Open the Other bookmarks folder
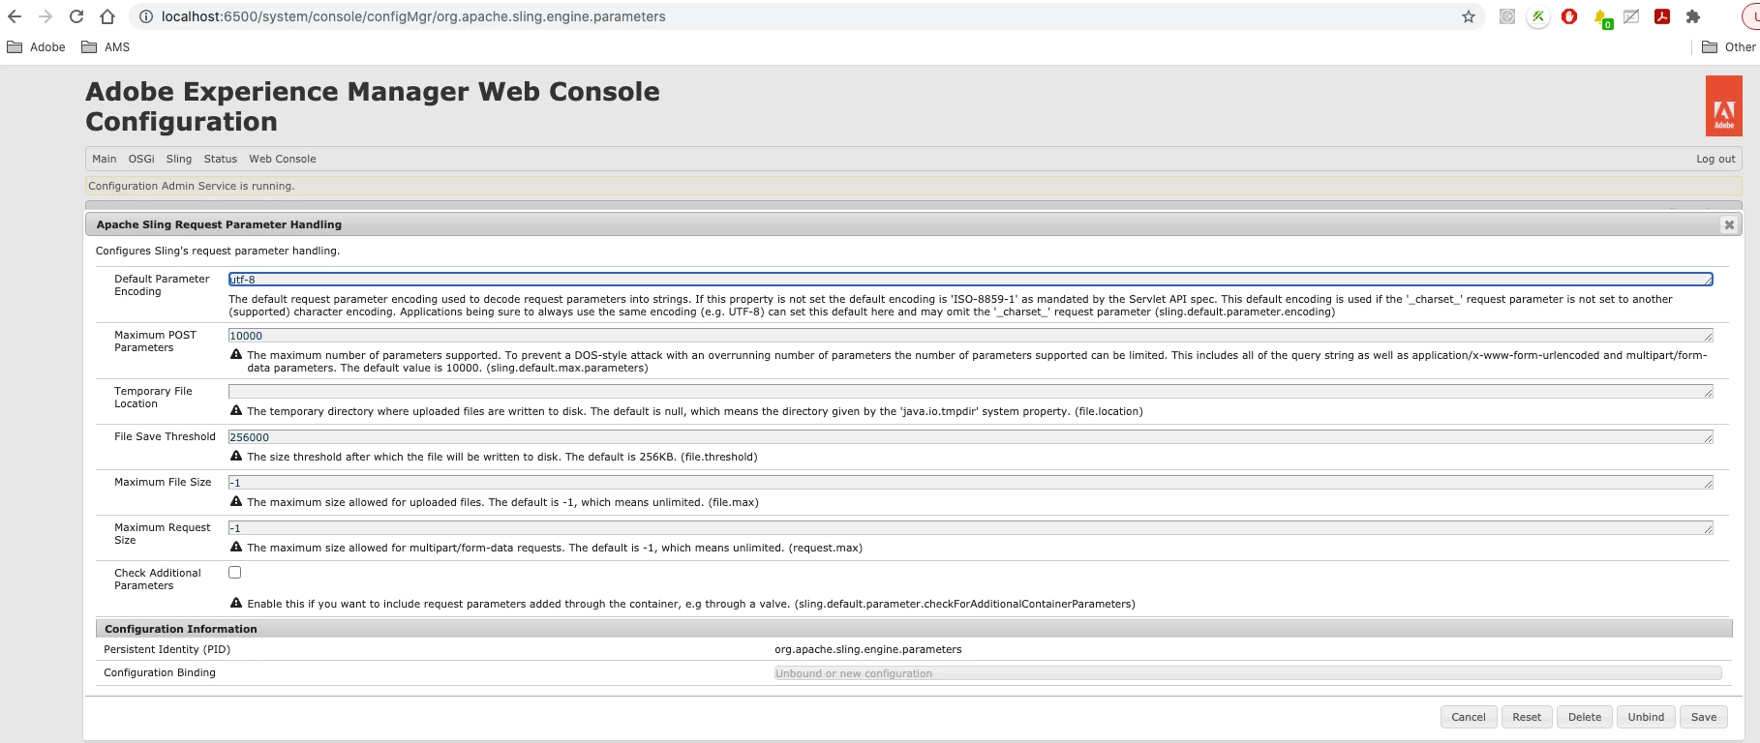The height and width of the screenshot is (743, 1760). point(1729,46)
